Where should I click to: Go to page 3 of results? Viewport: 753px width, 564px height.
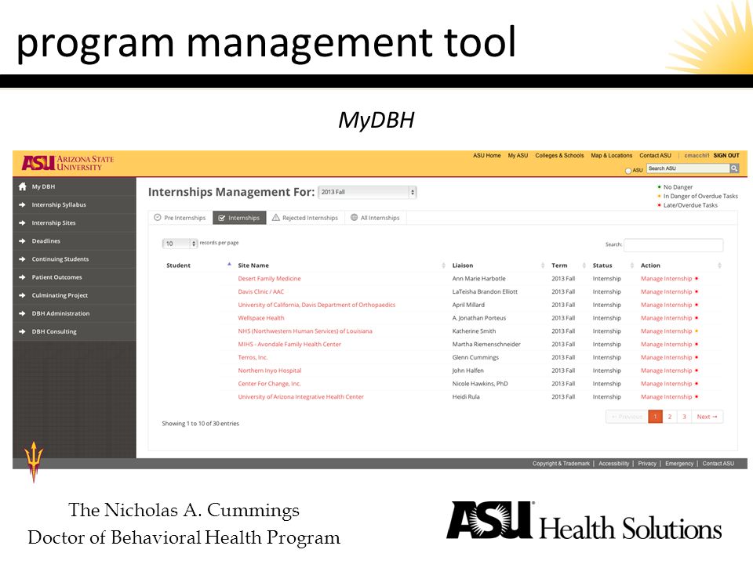pyautogui.click(x=684, y=417)
